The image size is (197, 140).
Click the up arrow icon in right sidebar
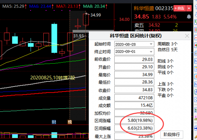(x=196, y=6)
